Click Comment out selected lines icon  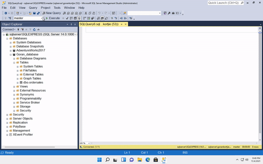coord(112,18)
